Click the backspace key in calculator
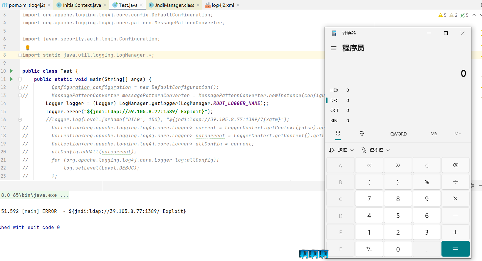The width and height of the screenshot is (482, 261). 456,165
